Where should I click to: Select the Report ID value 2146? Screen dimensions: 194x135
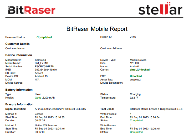pos(133,37)
